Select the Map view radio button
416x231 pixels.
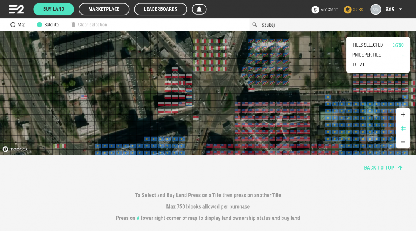[x=13, y=25]
